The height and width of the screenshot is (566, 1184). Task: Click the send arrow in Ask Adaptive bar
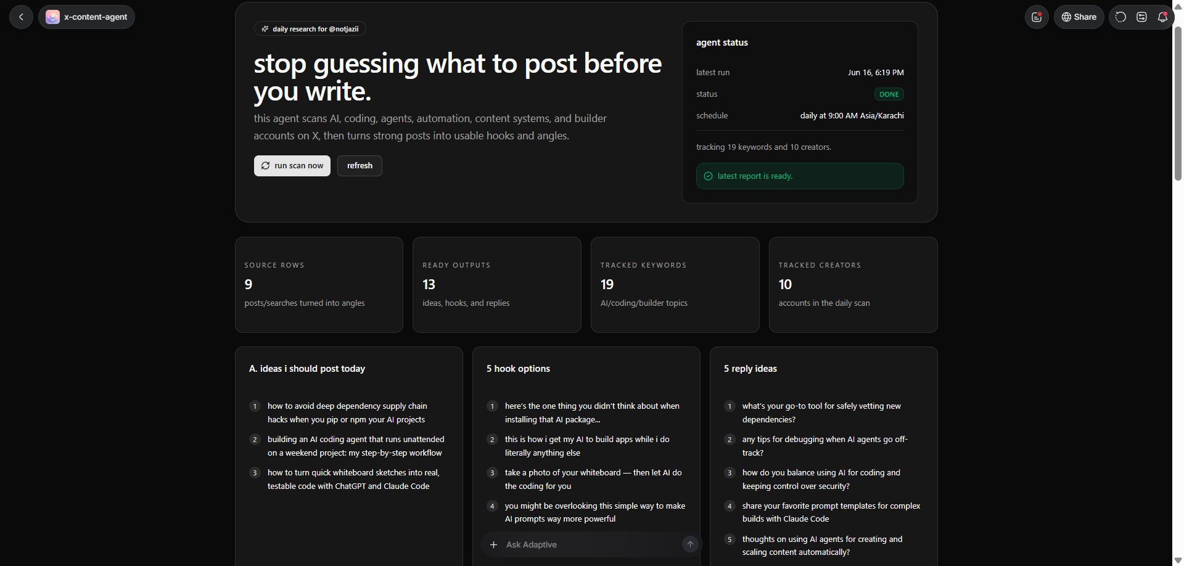tap(690, 544)
